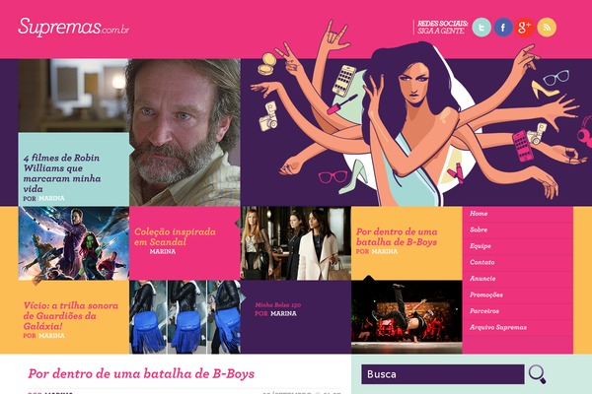
Task: Click the blue fringe bag thumbnail
Action: pos(185,317)
